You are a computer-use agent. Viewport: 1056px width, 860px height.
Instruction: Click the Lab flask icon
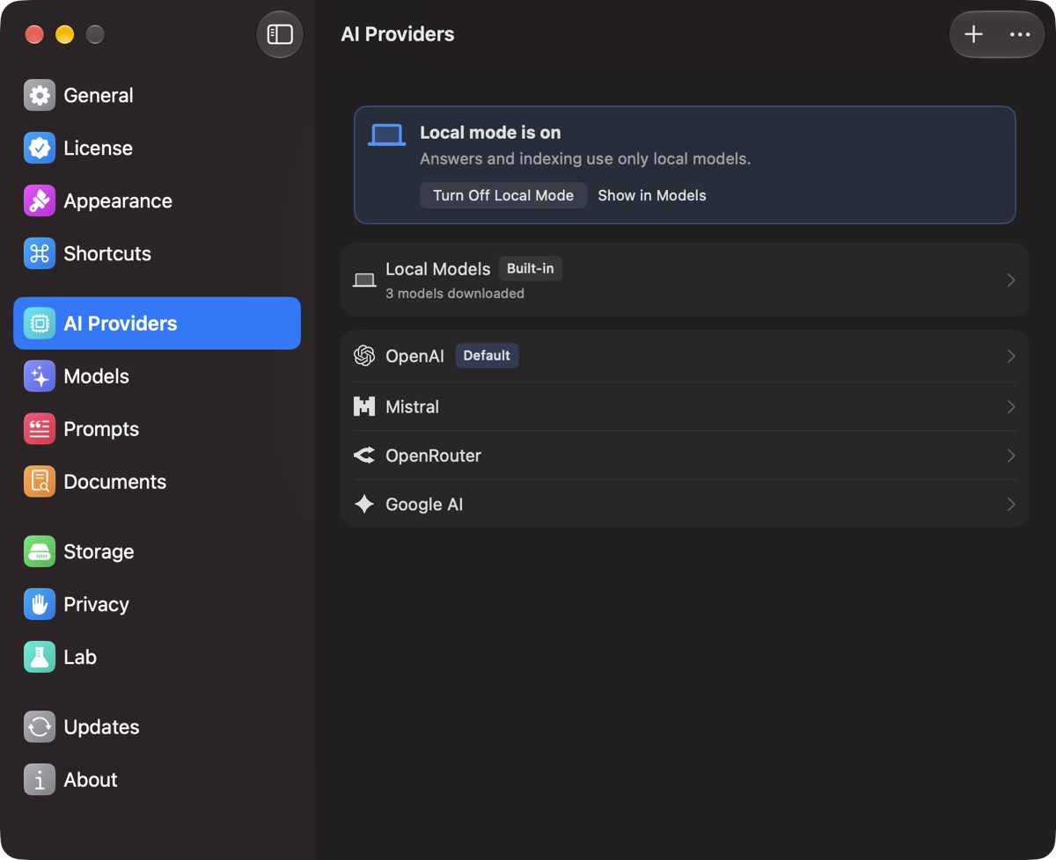tap(40, 658)
